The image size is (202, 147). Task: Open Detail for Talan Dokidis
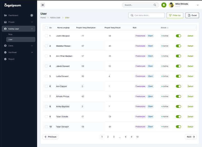tap(190, 117)
